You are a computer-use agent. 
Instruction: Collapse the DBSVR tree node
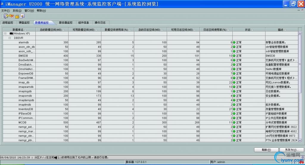[10, 38]
